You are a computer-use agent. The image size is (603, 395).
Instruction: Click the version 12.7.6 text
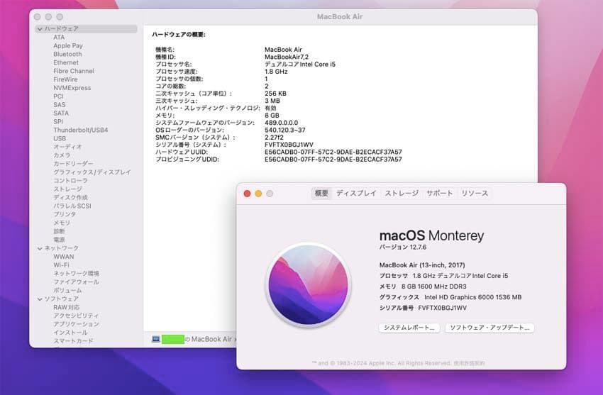click(x=403, y=247)
